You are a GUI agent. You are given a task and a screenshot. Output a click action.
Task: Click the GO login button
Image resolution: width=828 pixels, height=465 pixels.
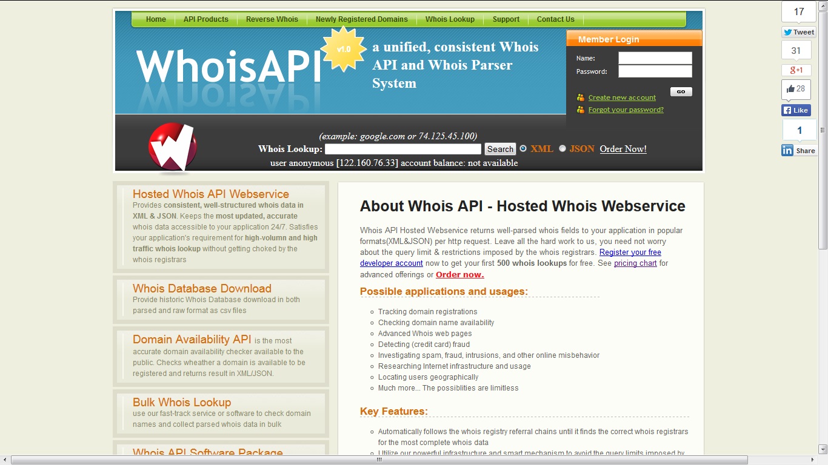(681, 91)
